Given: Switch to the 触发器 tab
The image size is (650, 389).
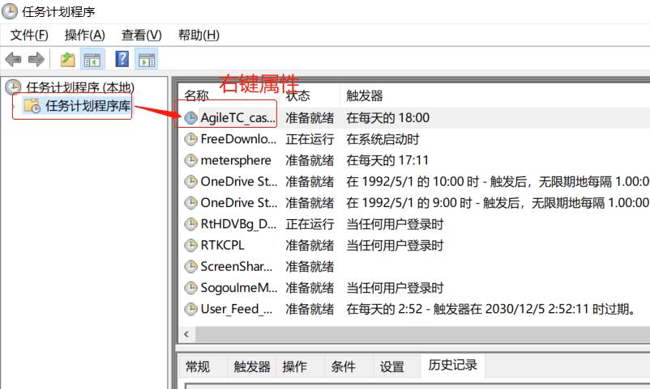Looking at the screenshot, I should 251,366.
